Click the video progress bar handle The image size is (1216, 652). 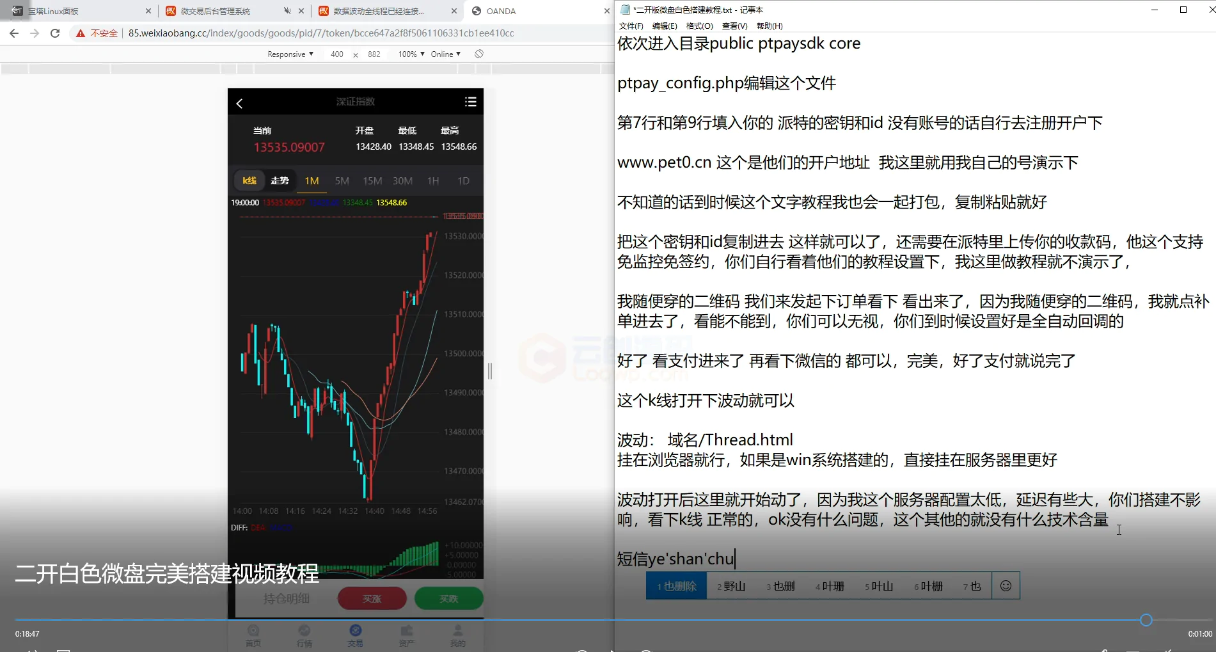(x=1146, y=620)
